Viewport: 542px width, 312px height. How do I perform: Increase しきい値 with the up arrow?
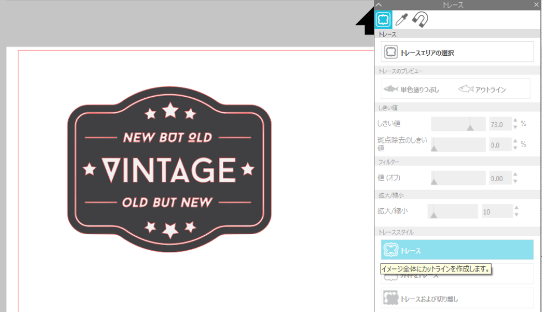(515, 120)
